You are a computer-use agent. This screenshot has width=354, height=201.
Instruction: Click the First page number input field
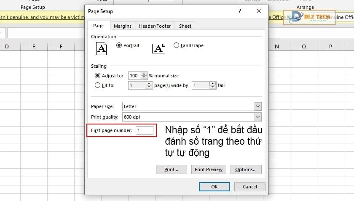145,130
